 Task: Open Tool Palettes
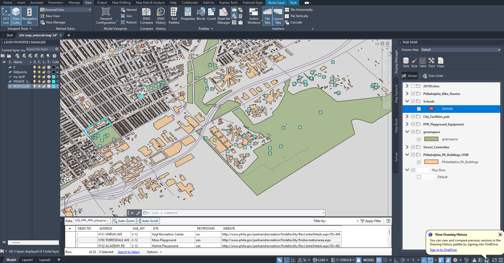[x=174, y=15]
